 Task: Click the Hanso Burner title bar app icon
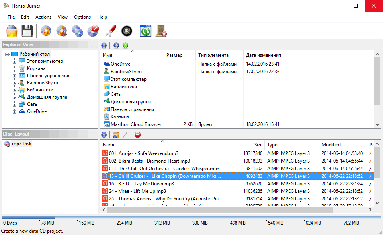[x=6, y=6]
